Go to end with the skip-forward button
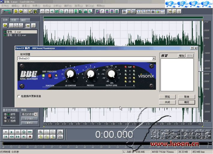Screen dimensions: 213x154 (24, 137)
